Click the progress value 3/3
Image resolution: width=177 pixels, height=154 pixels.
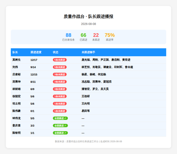(x=32, y=126)
